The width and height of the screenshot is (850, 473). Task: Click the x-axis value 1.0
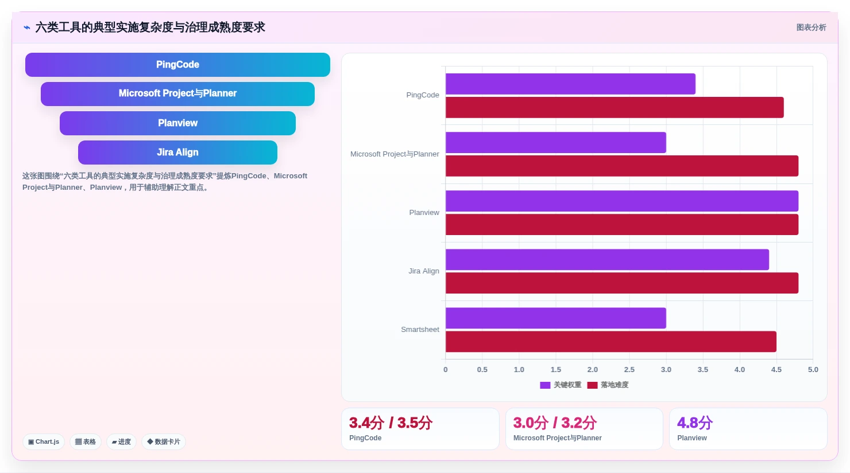(x=519, y=370)
